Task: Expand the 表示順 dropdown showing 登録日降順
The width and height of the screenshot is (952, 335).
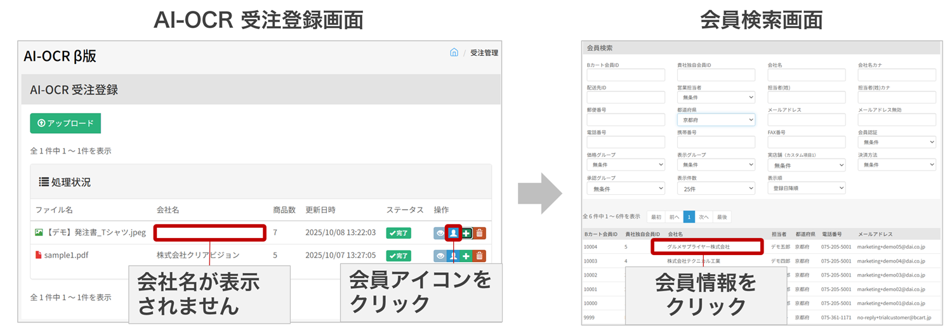Action: click(x=806, y=188)
